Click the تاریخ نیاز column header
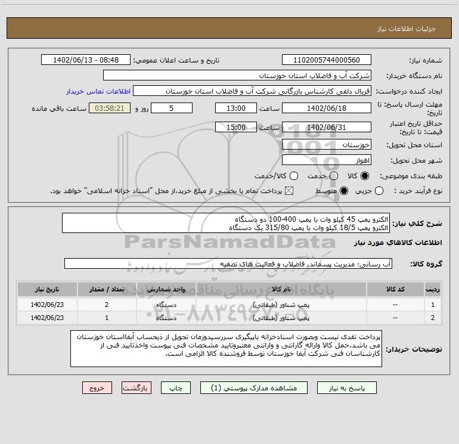 [x=47, y=289]
